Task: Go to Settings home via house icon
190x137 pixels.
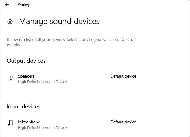Action: [x=10, y=21]
